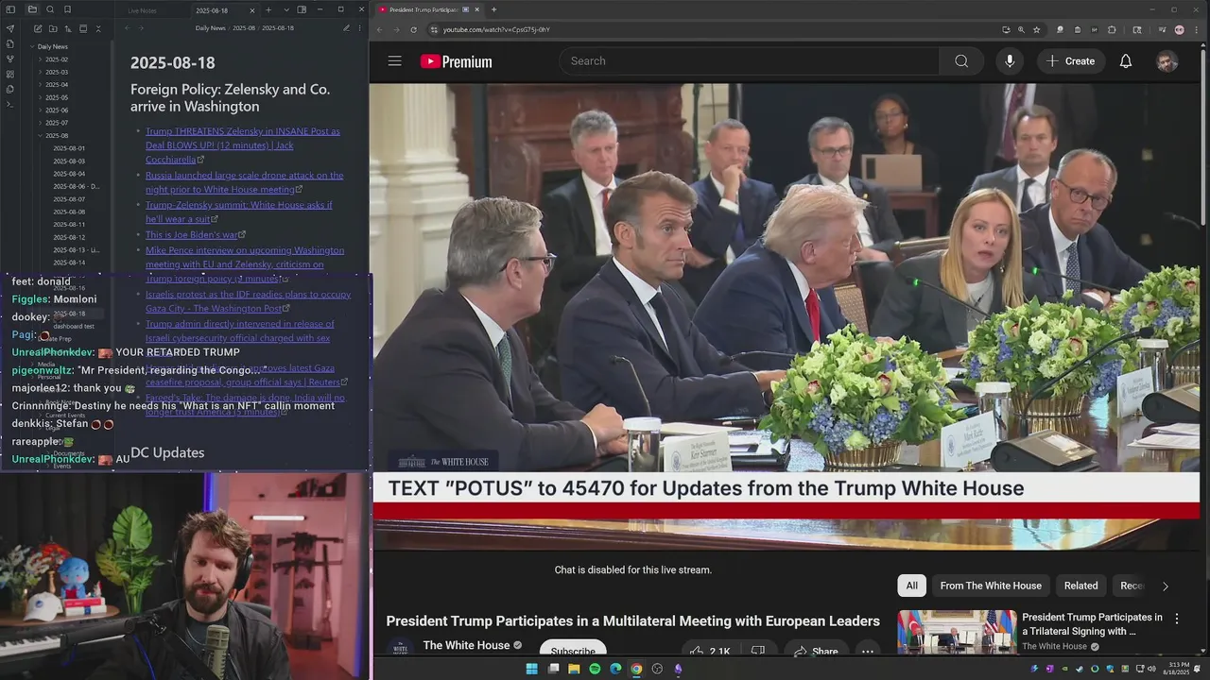Open note 2025-08-04 in file tree
Viewport: 1210px width, 680px height.
point(69,174)
